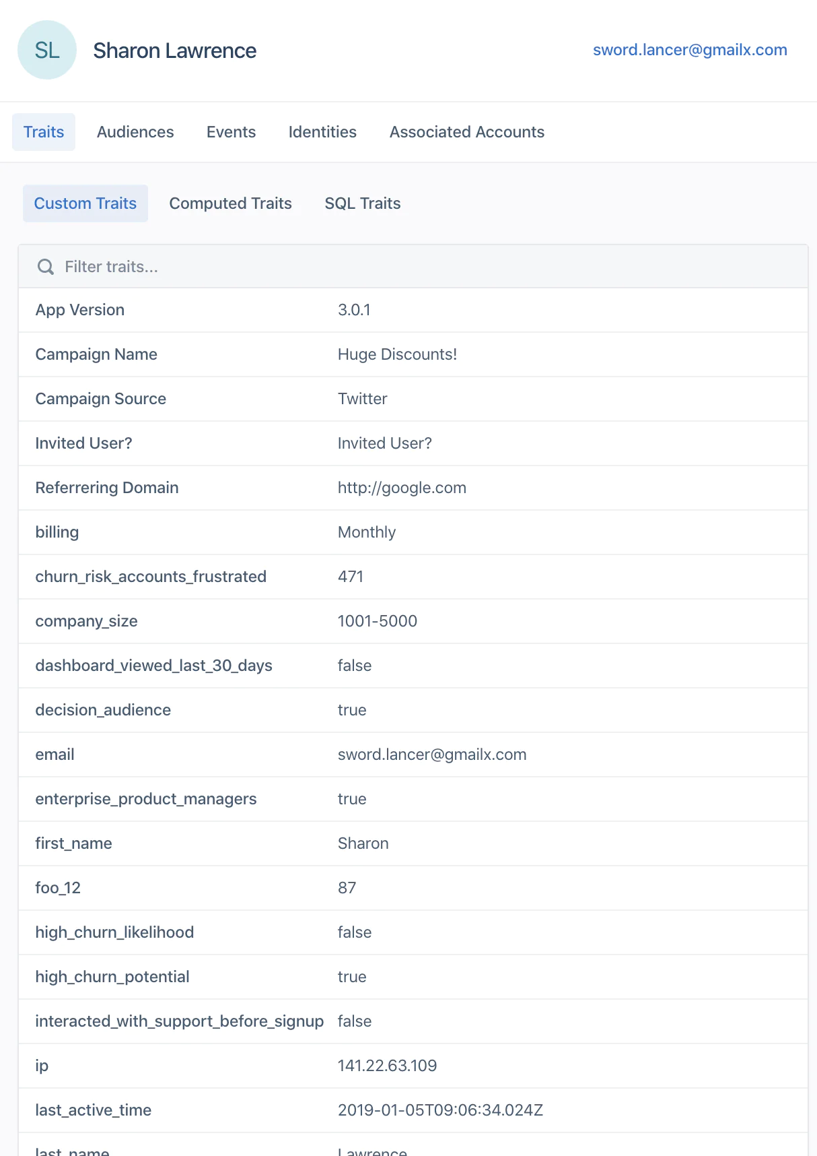817x1156 pixels.
Task: Show the Computed Traits sub-tab
Action: (230, 203)
